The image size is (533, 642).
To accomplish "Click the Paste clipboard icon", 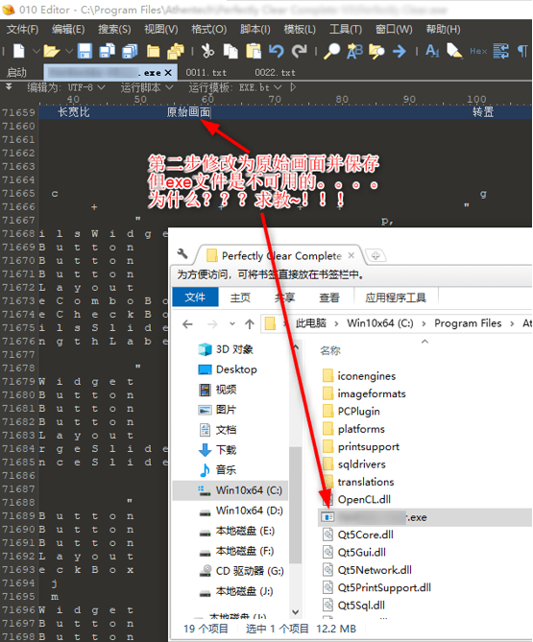I will point(254,51).
